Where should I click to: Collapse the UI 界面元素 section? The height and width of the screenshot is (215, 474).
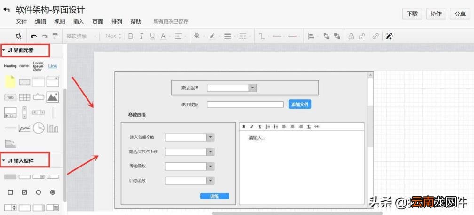tap(3, 50)
